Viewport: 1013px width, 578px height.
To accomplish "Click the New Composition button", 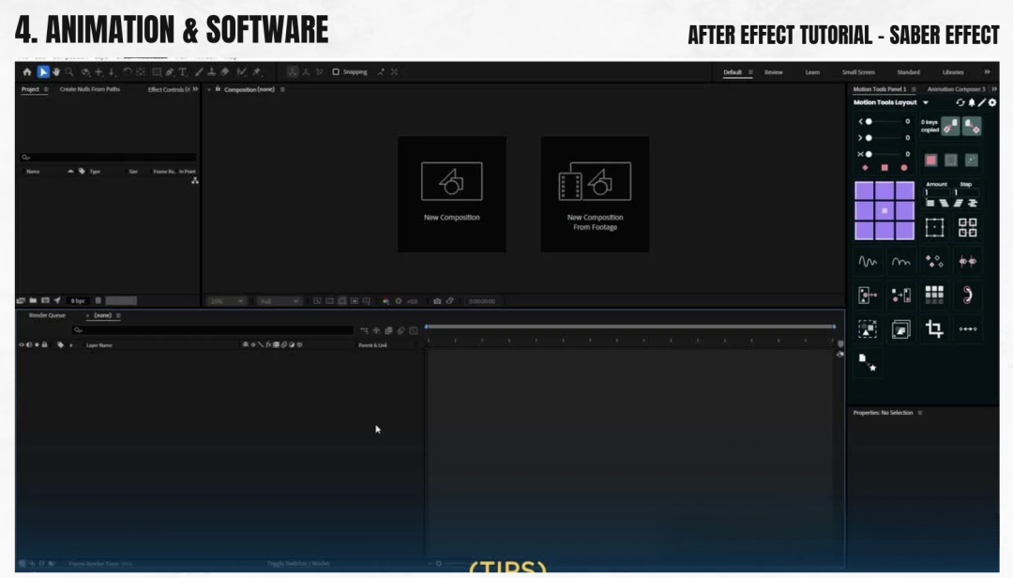I will pos(451,193).
